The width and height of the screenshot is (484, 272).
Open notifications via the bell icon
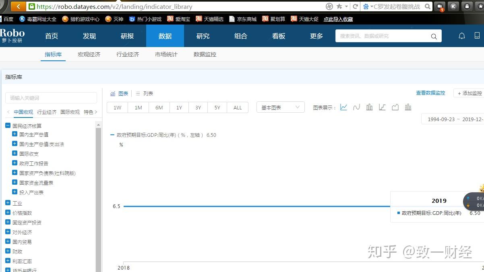coord(461,36)
